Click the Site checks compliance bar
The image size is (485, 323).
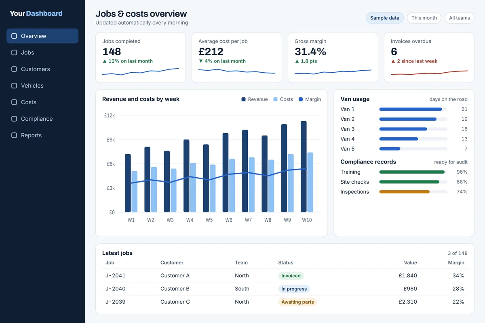[x=413, y=182]
